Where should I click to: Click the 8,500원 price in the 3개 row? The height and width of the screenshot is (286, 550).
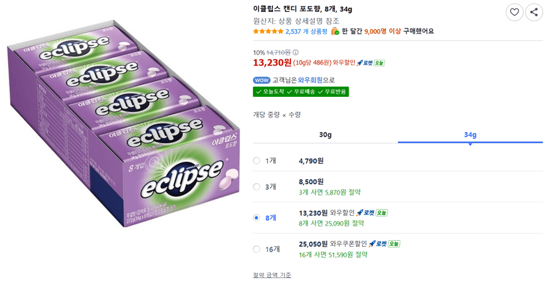[x=311, y=182]
